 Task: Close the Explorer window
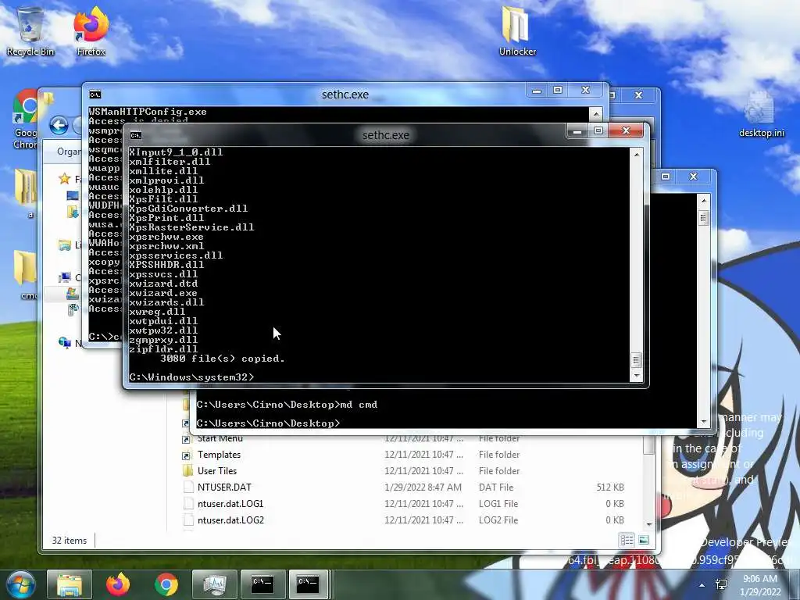[x=638, y=95]
